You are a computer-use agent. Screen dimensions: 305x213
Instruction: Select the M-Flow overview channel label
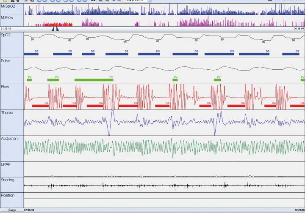coord(7,18)
